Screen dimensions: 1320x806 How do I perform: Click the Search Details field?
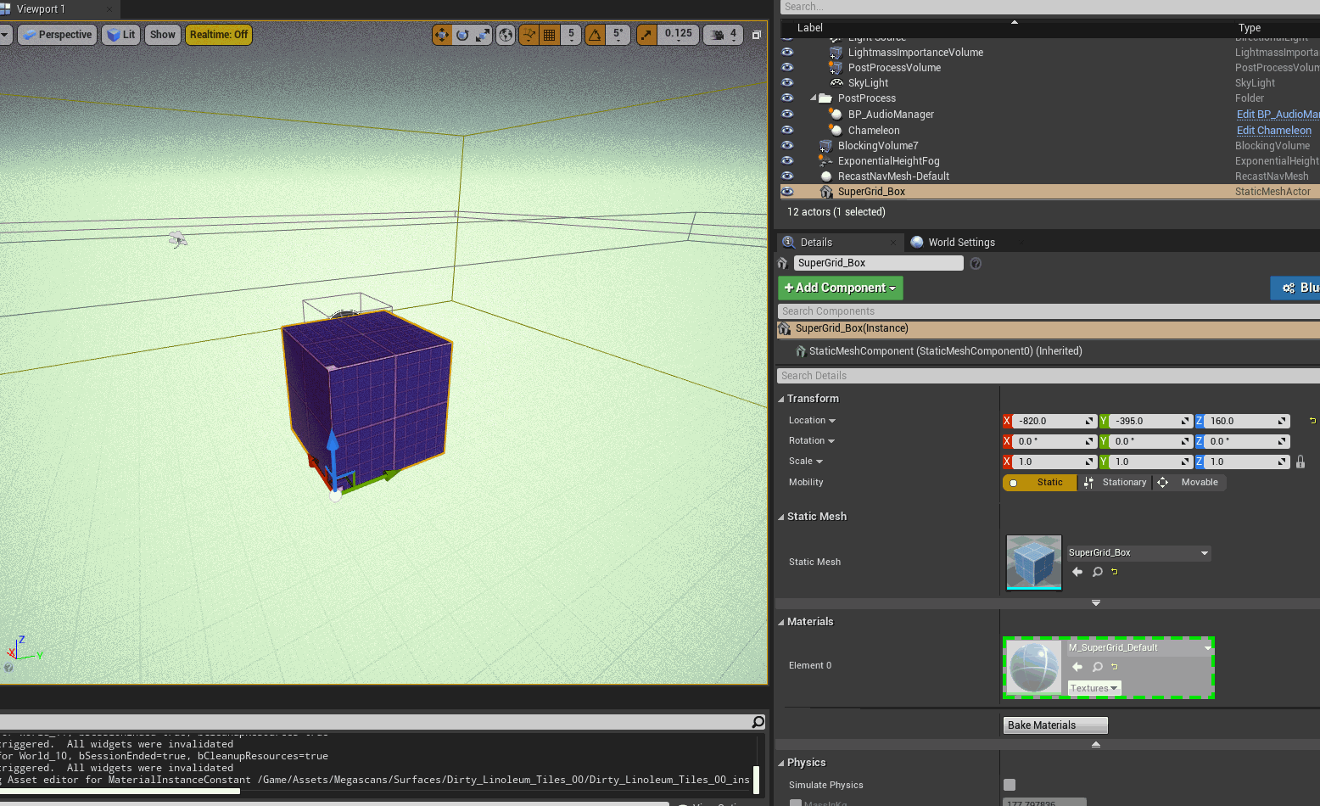click(1048, 376)
